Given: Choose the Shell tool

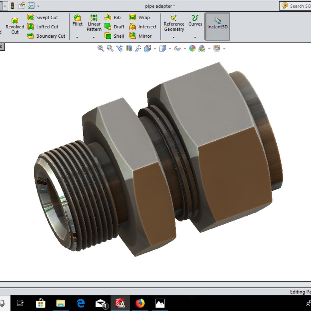Looking at the screenshot, I should pyautogui.click(x=114, y=36).
